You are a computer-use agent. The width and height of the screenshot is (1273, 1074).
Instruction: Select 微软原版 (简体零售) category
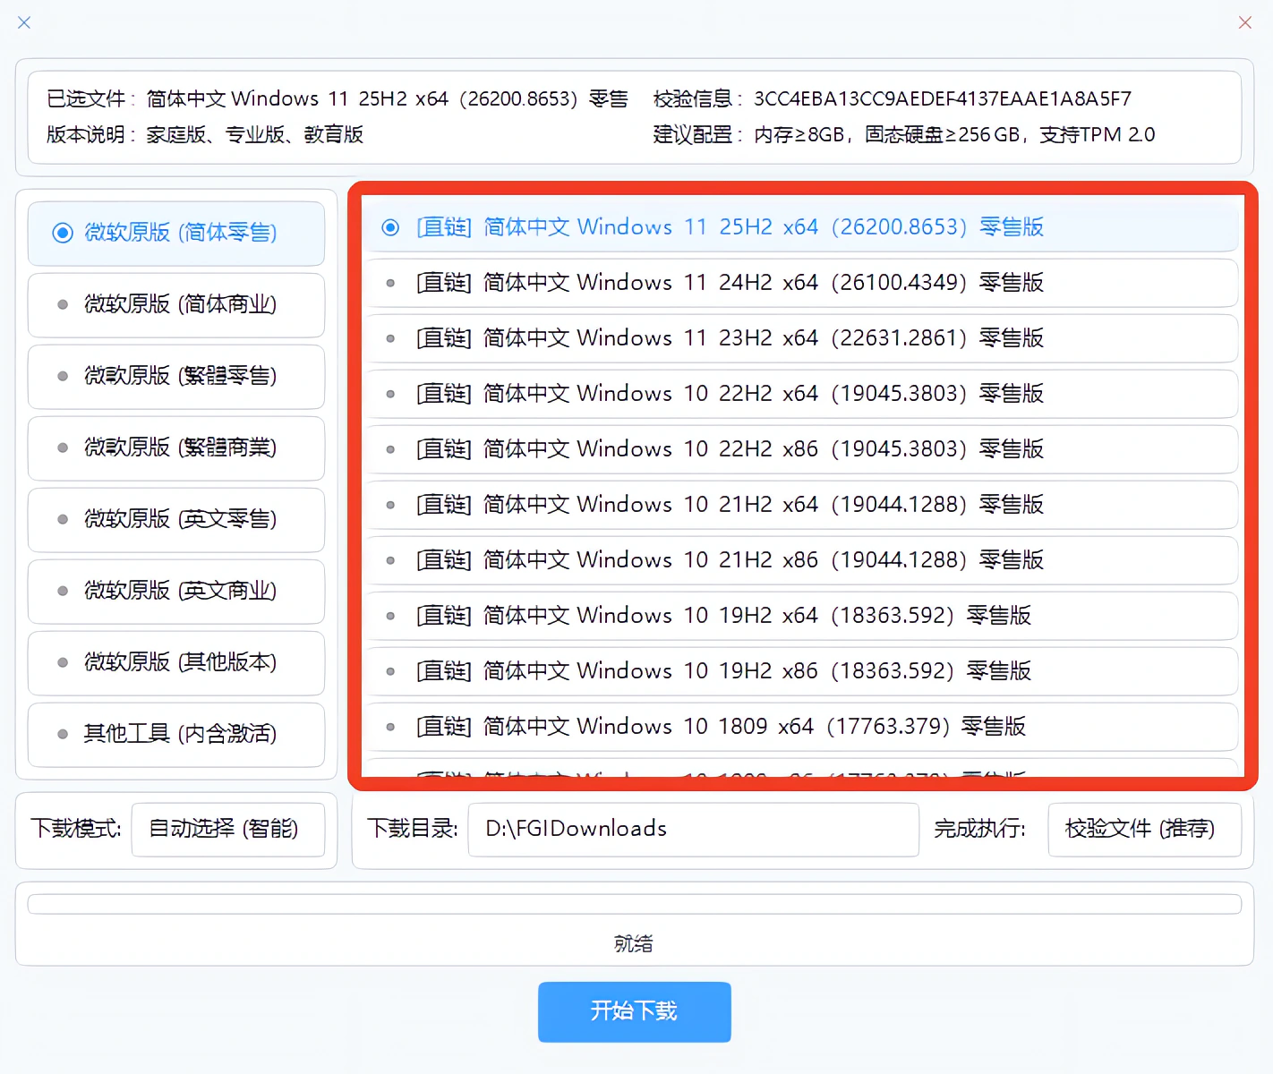pos(176,233)
